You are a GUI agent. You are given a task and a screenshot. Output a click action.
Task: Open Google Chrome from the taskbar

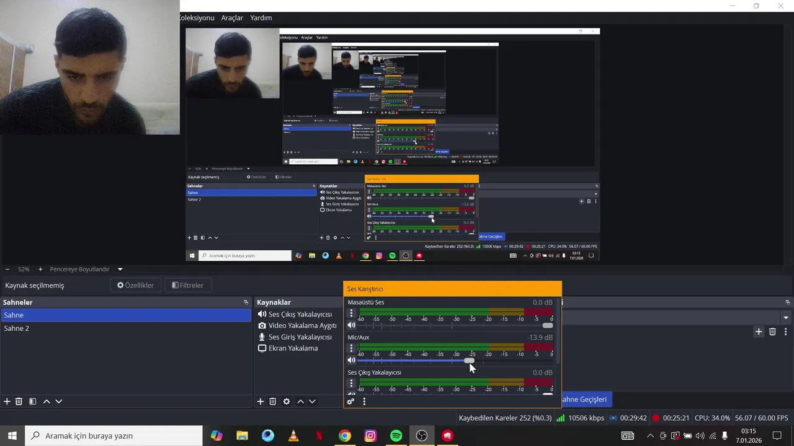345,435
